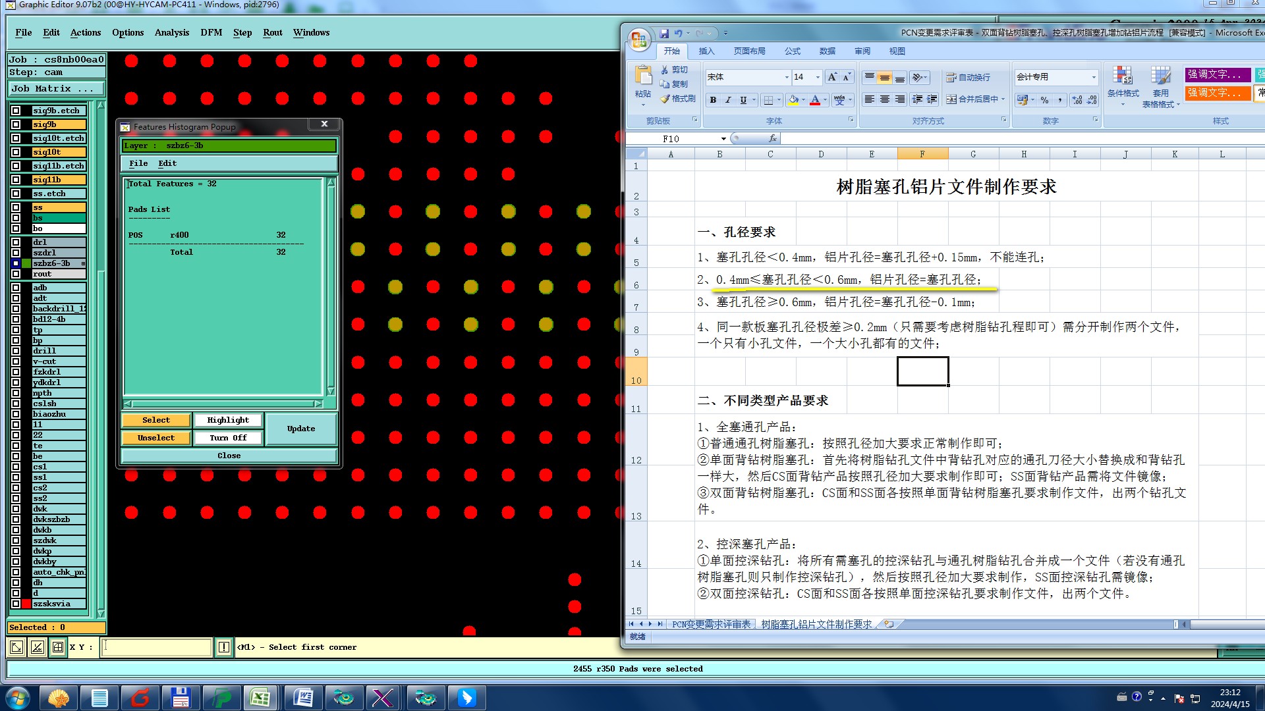
Task: Click Excel icon in Windows taskbar
Action: [x=260, y=698]
